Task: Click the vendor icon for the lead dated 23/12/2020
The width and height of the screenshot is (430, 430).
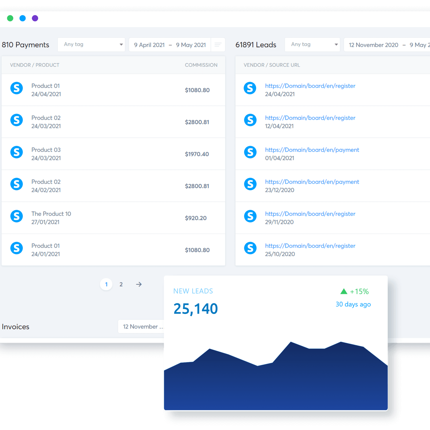Action: click(x=250, y=184)
